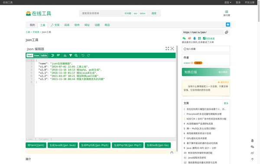Screen dimensions: 260x164
Task: Click the latex quick search tag
Action: pyautogui.click(x=143, y=13)
